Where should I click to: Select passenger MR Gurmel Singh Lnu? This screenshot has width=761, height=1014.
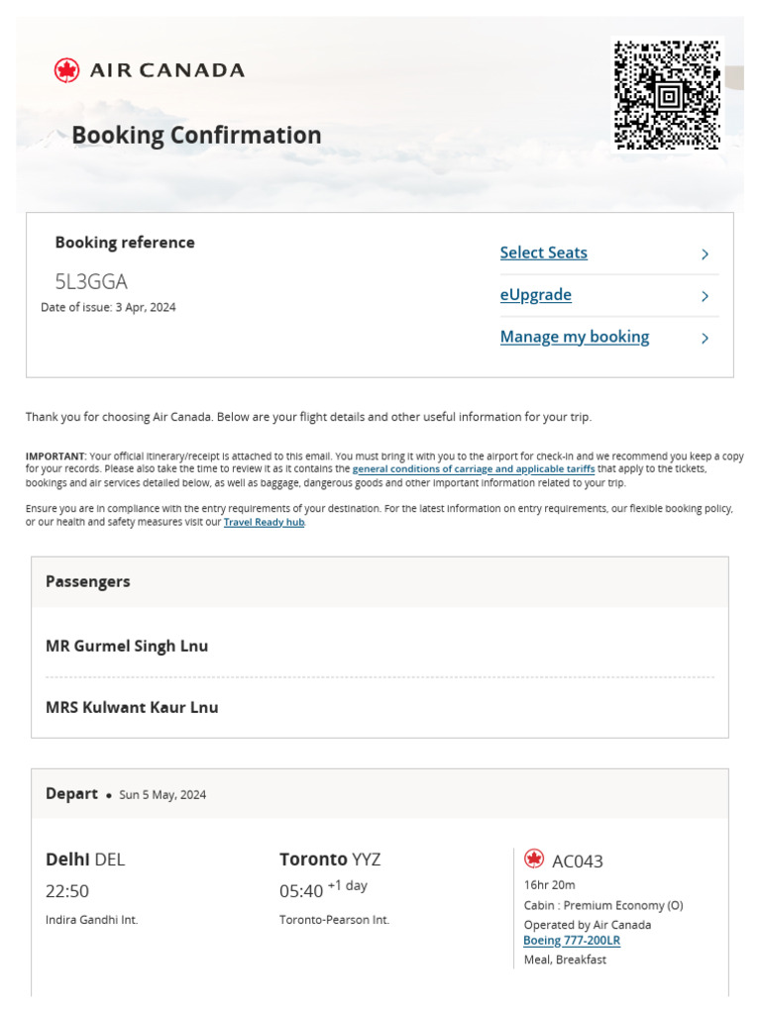click(127, 646)
